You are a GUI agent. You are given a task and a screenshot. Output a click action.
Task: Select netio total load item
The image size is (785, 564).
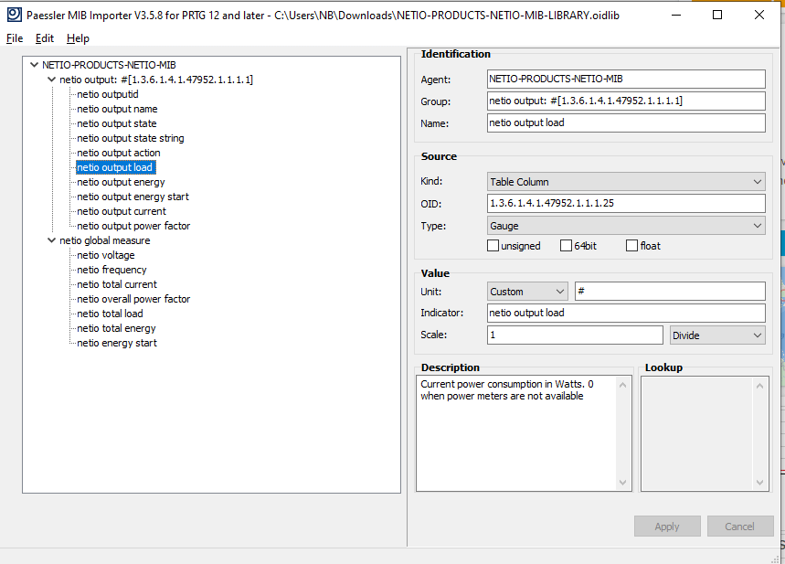tap(111, 313)
